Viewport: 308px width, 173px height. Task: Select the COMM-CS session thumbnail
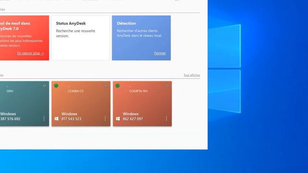coord(81,104)
